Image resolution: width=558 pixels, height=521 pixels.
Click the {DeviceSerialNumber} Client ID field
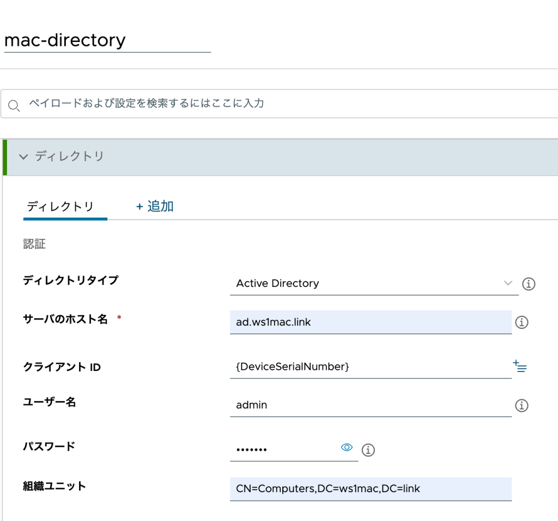coord(371,367)
